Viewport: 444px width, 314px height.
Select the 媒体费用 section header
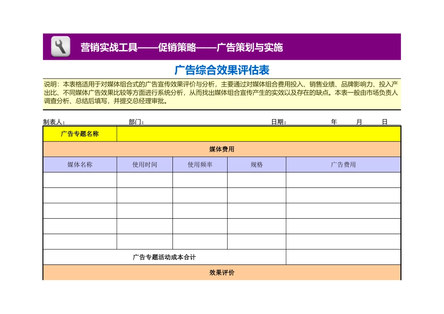point(222,149)
